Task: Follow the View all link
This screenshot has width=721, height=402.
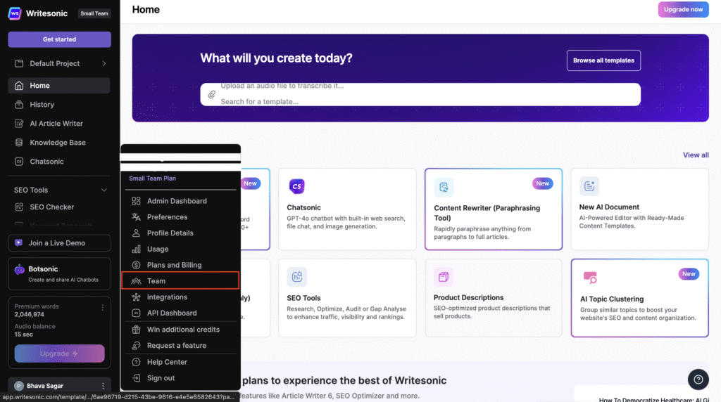Action: pyautogui.click(x=695, y=155)
